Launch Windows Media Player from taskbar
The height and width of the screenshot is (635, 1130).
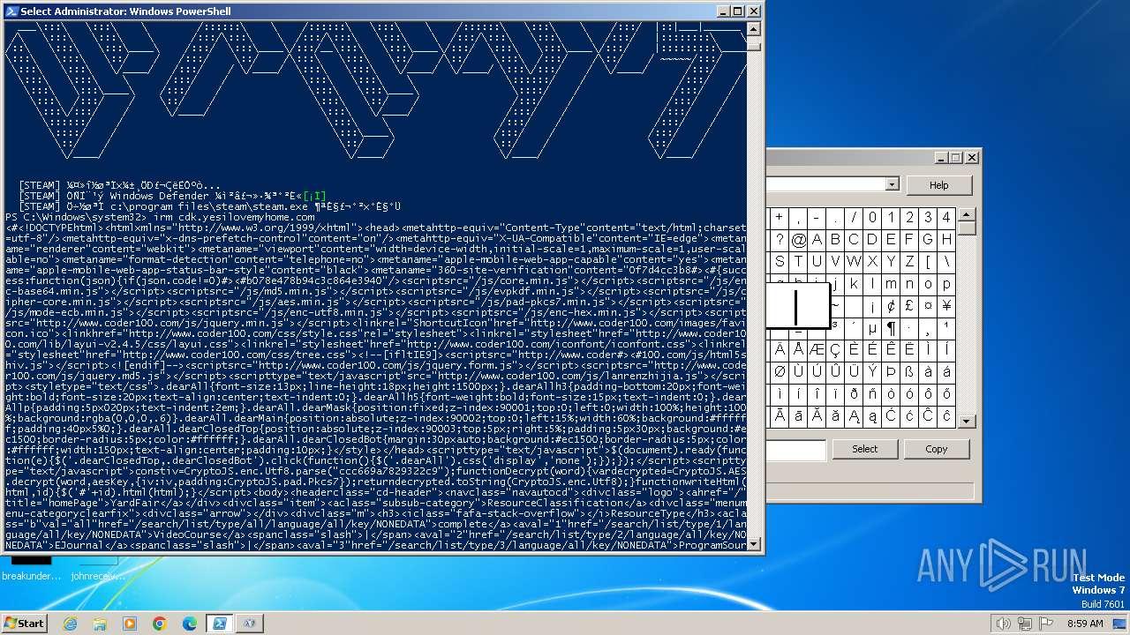coord(130,624)
